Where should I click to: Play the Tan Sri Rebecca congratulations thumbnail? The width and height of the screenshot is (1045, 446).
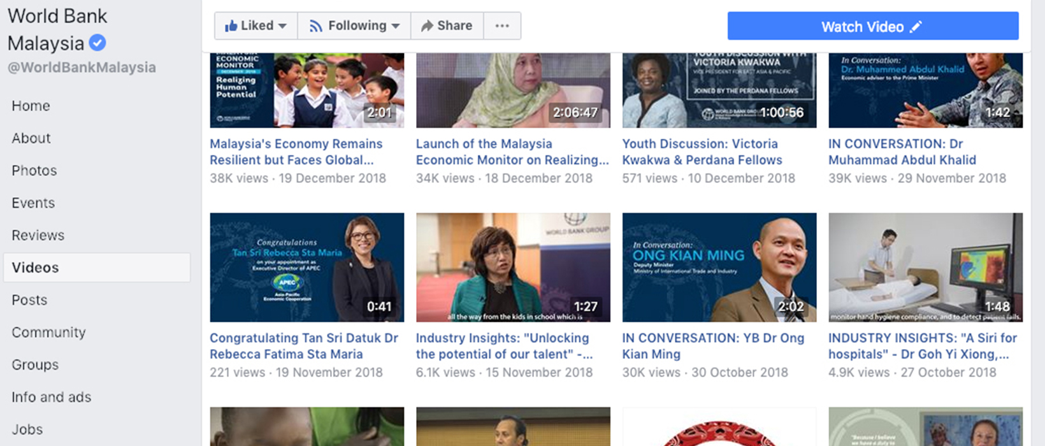pos(306,268)
